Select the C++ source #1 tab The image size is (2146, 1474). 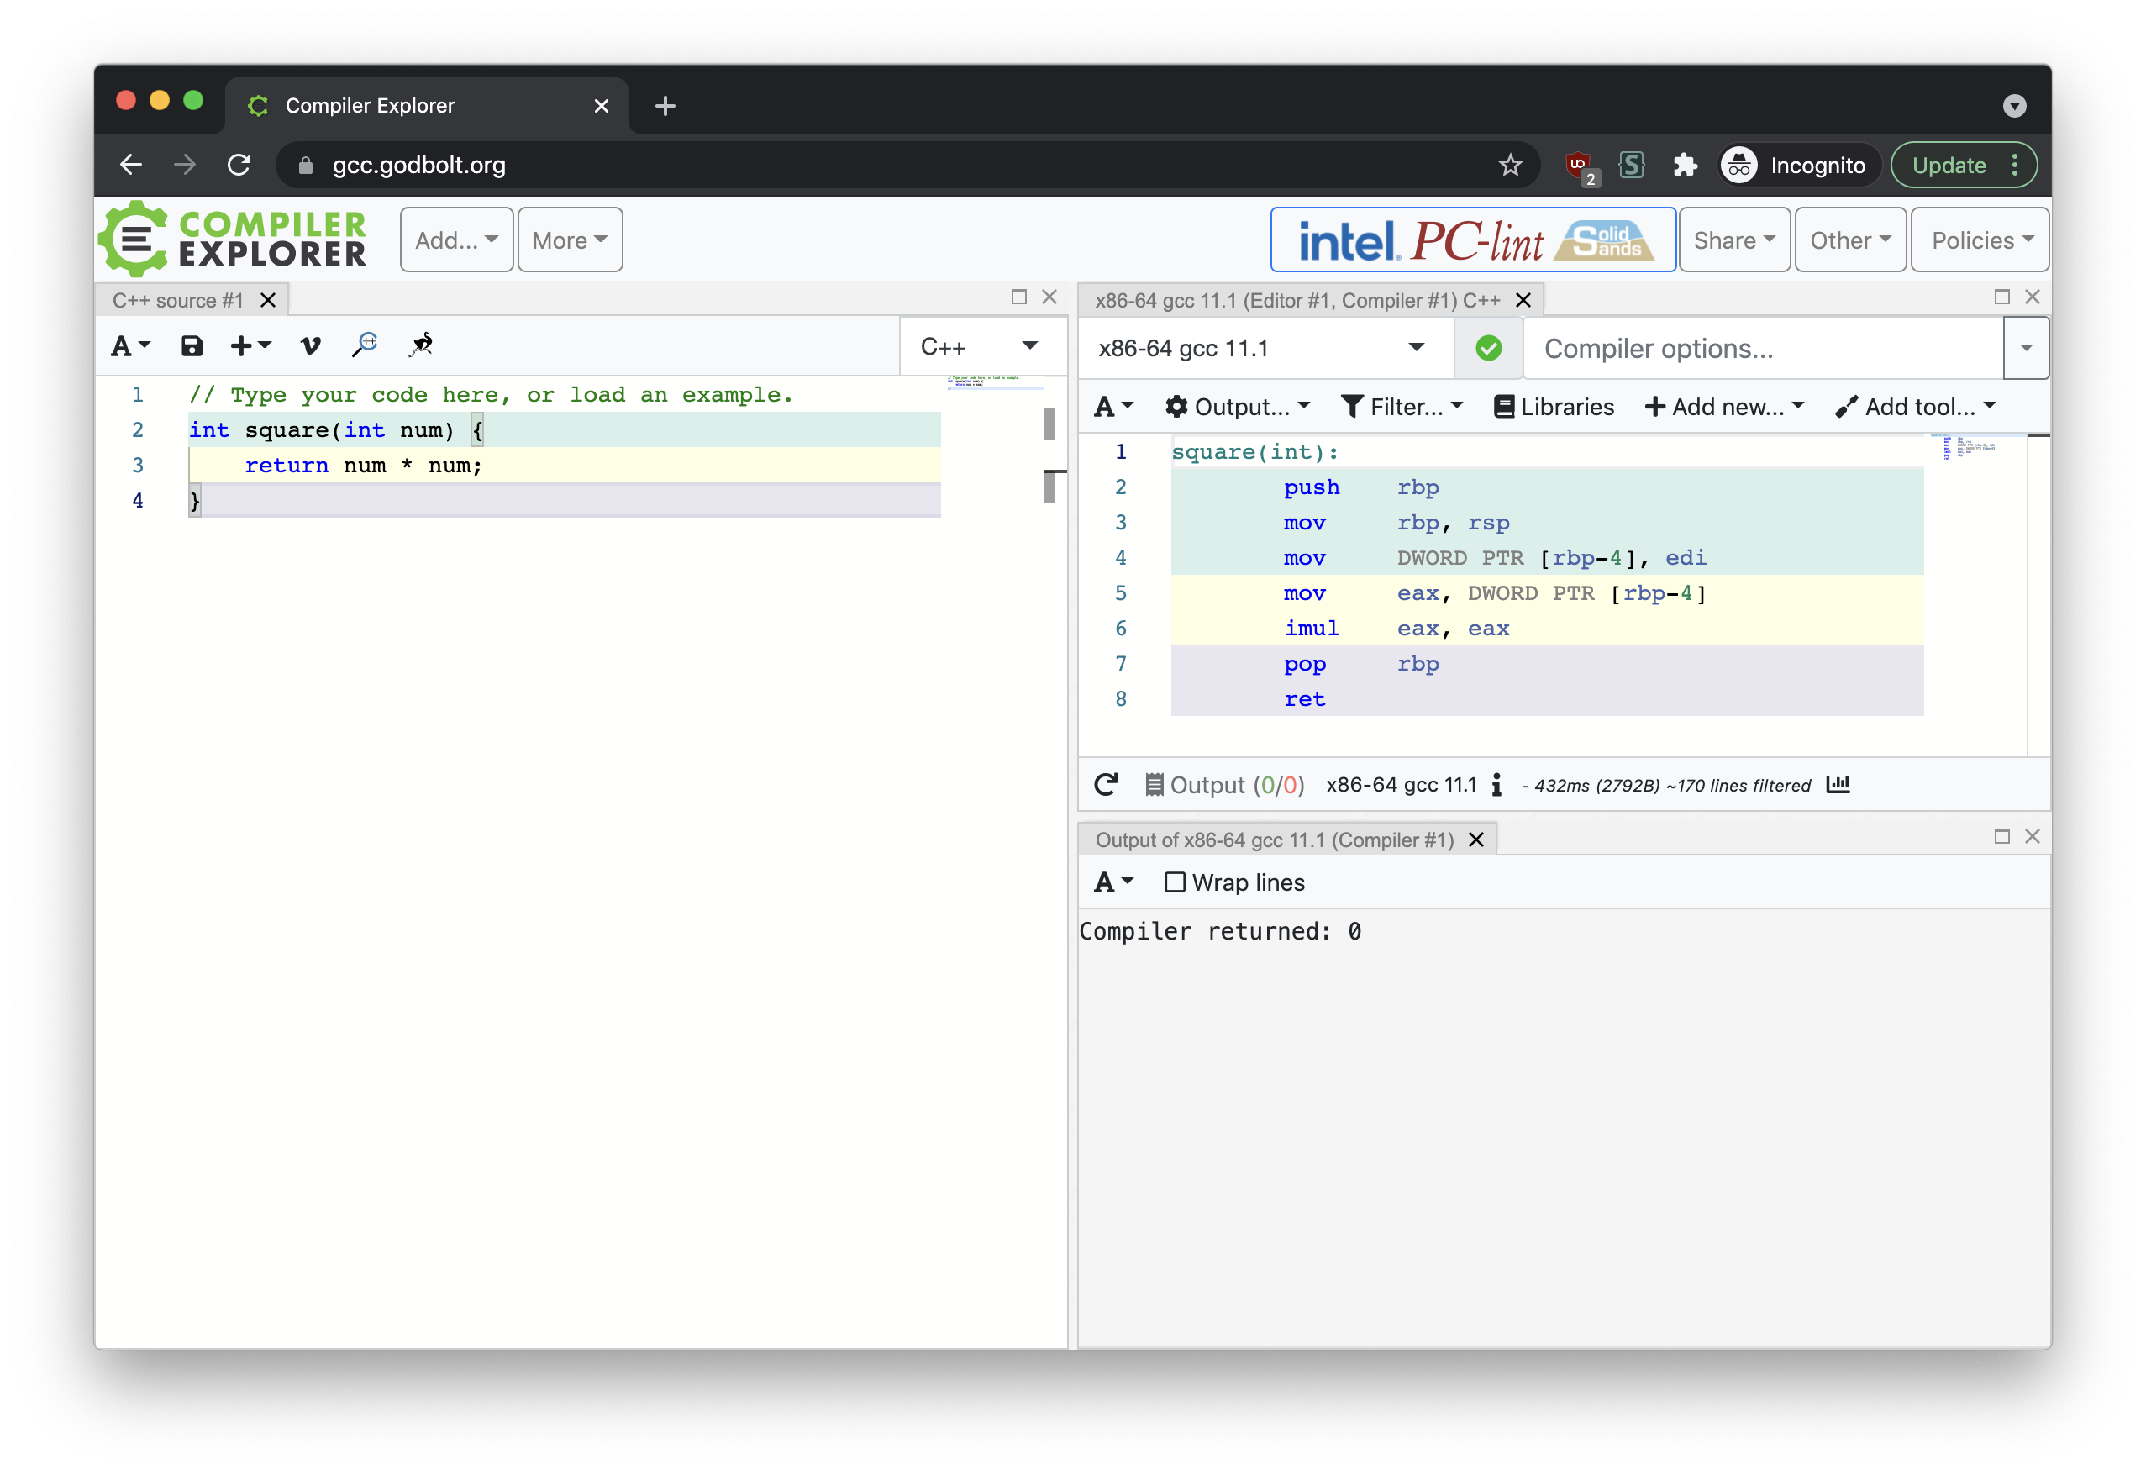[178, 300]
